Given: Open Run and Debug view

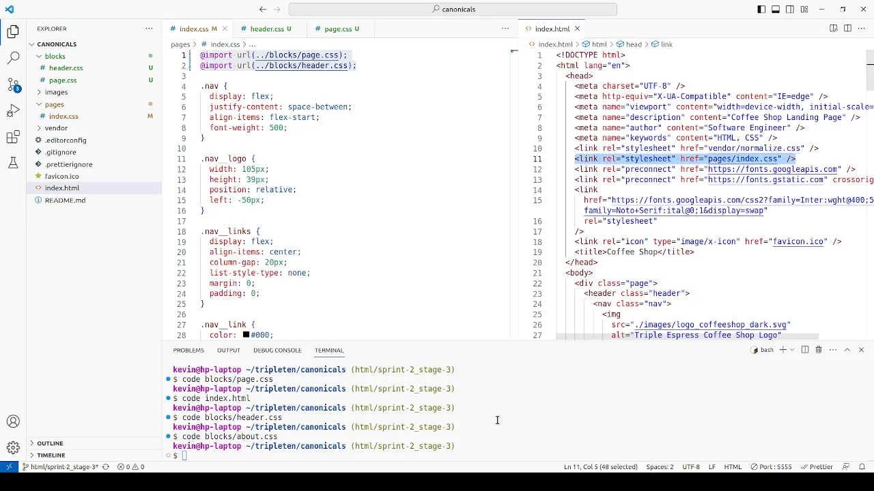Looking at the screenshot, I should tap(13, 111).
